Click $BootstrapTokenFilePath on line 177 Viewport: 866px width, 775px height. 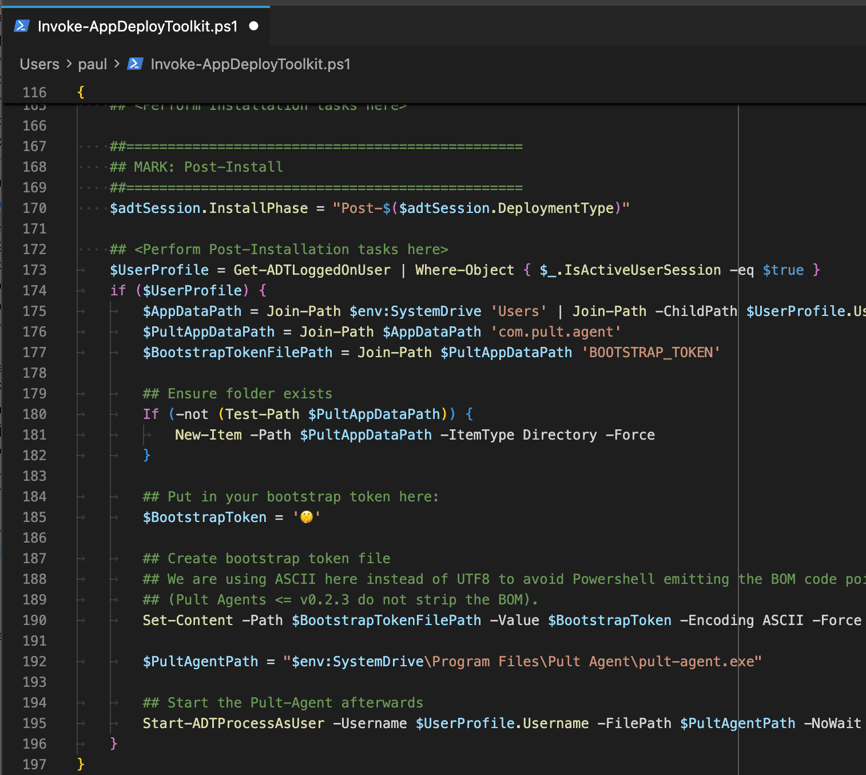tap(237, 353)
